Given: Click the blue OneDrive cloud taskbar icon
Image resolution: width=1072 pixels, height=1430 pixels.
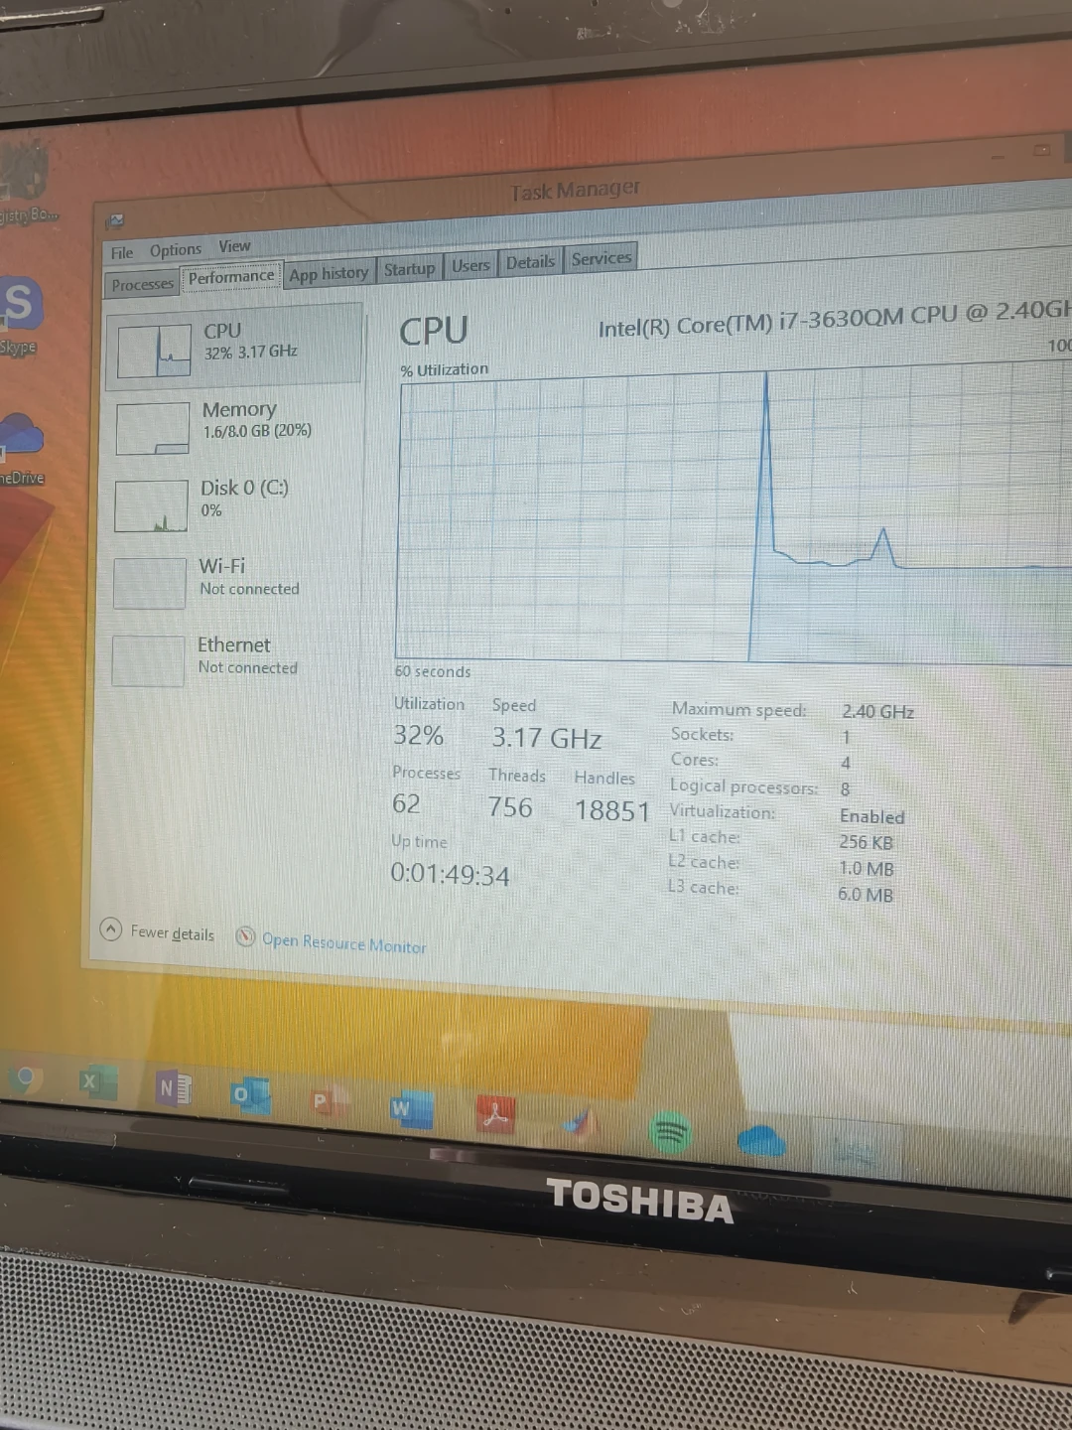Looking at the screenshot, I should point(761,1140).
